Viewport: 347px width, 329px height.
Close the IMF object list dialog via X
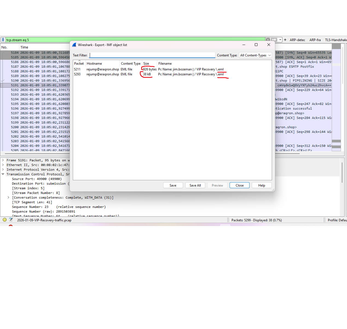[x=269, y=45]
